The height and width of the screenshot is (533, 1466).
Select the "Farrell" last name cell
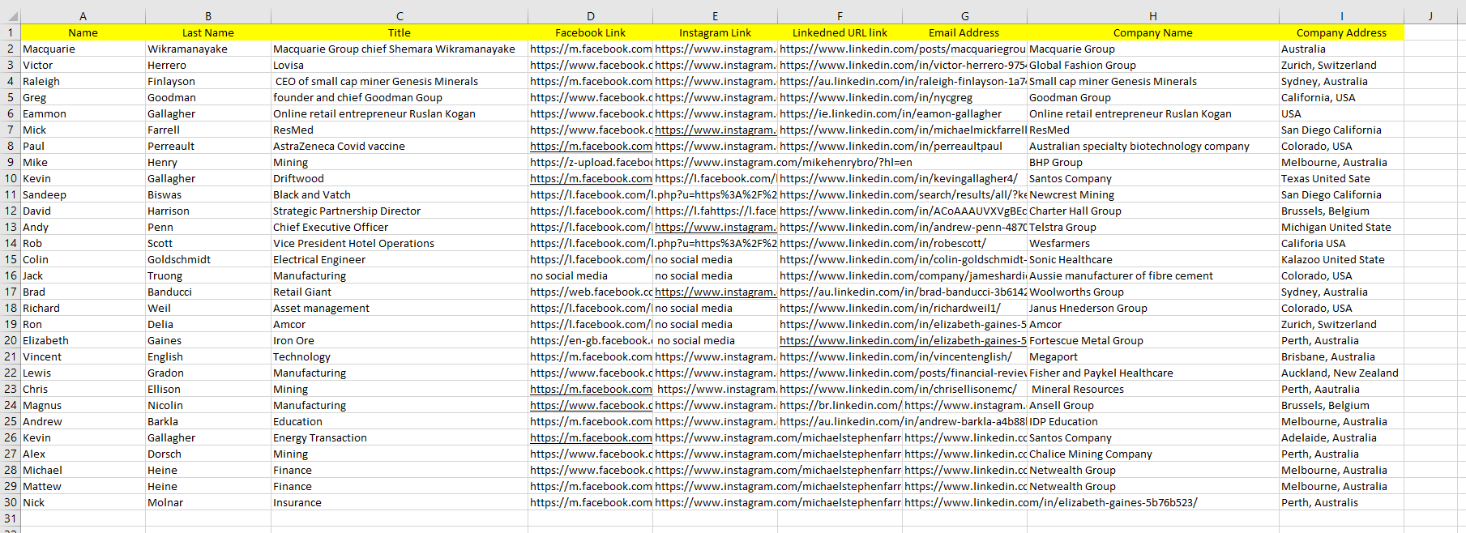tap(208, 130)
